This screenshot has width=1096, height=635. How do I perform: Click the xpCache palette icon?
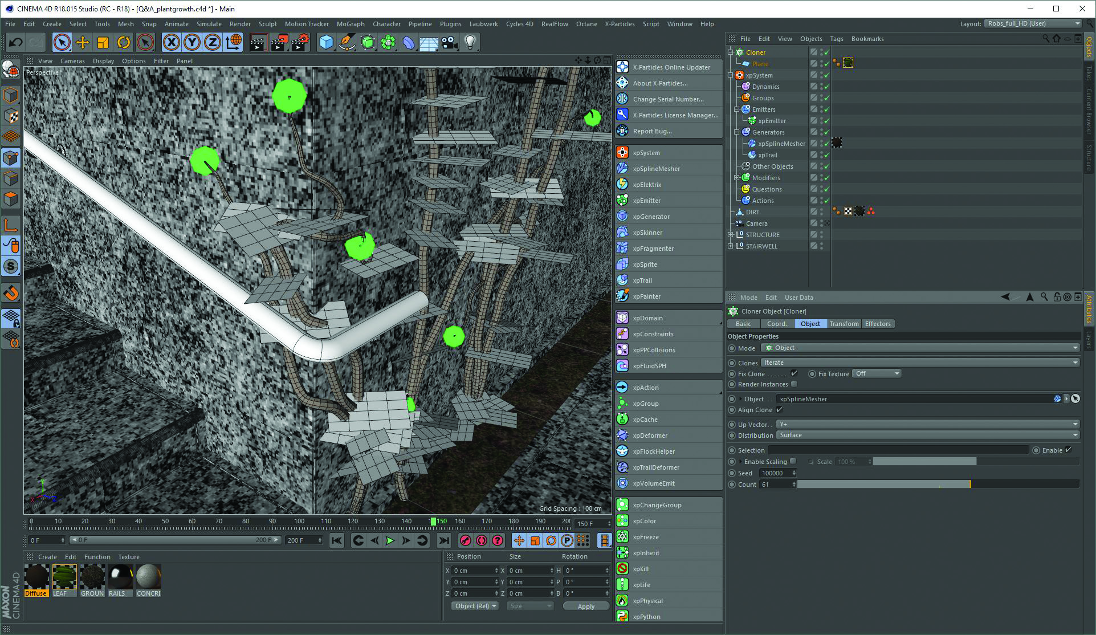pyautogui.click(x=622, y=420)
